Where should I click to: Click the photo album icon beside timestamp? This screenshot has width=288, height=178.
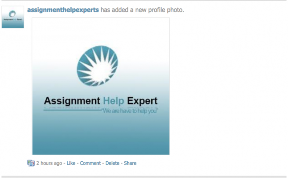click(x=31, y=163)
